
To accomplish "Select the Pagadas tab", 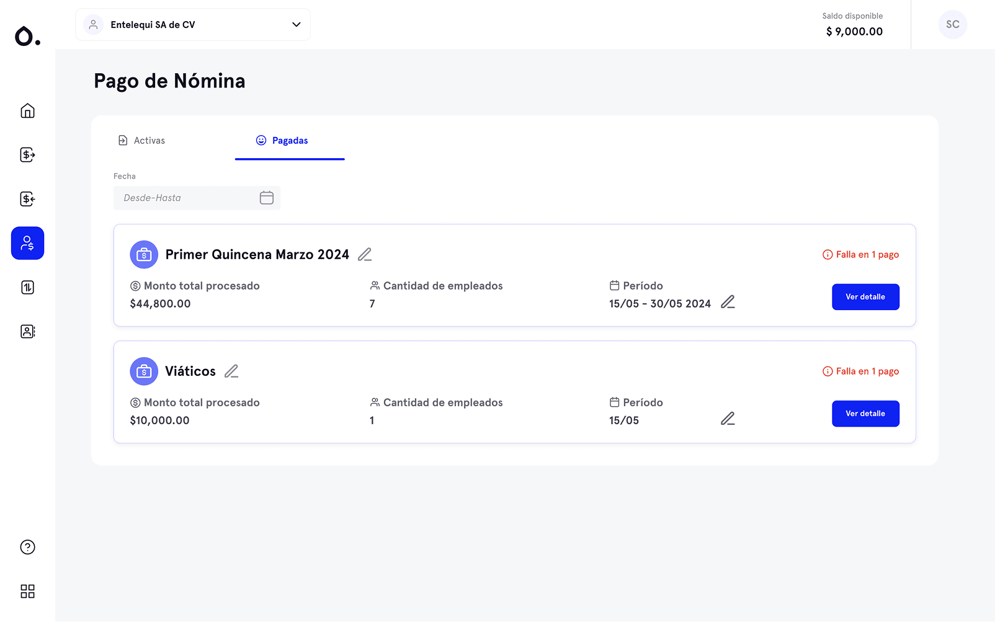I will 290,140.
